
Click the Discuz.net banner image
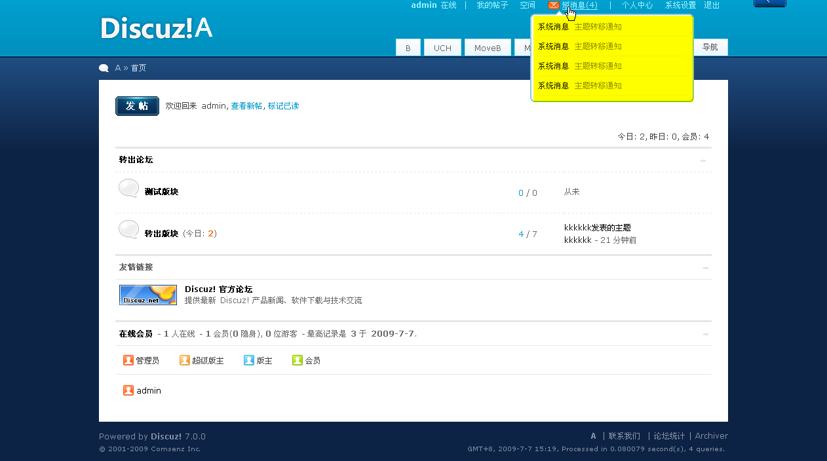(148, 295)
